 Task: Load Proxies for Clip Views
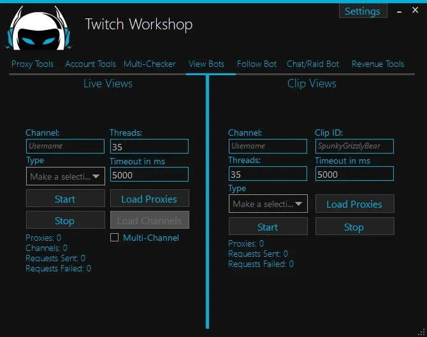(x=355, y=204)
